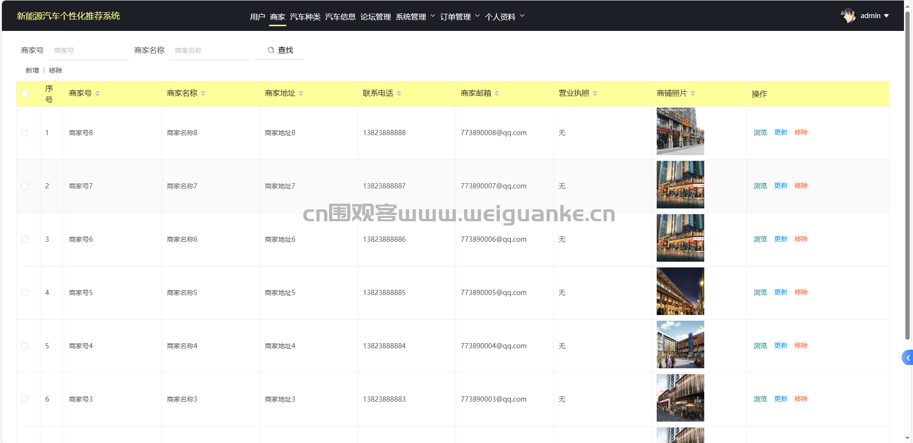The image size is (913, 443).
Task: Sort by 商家名称 column sort icon
Action: tap(203, 93)
